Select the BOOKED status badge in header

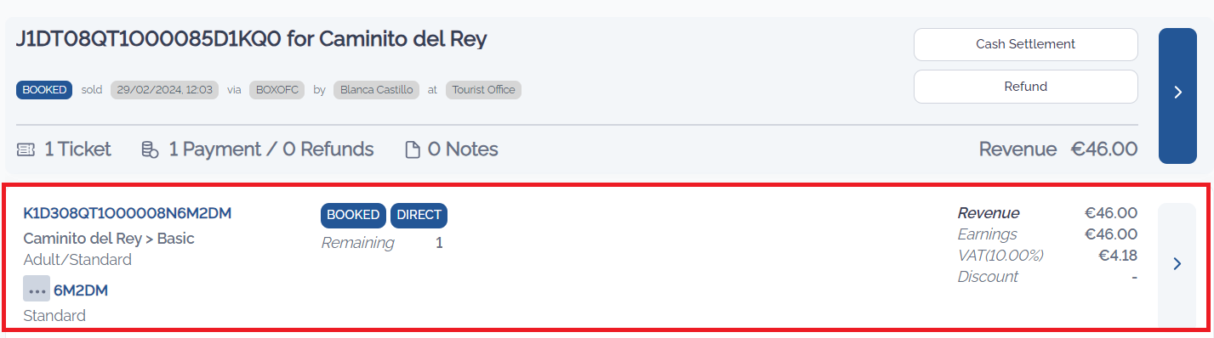point(44,89)
